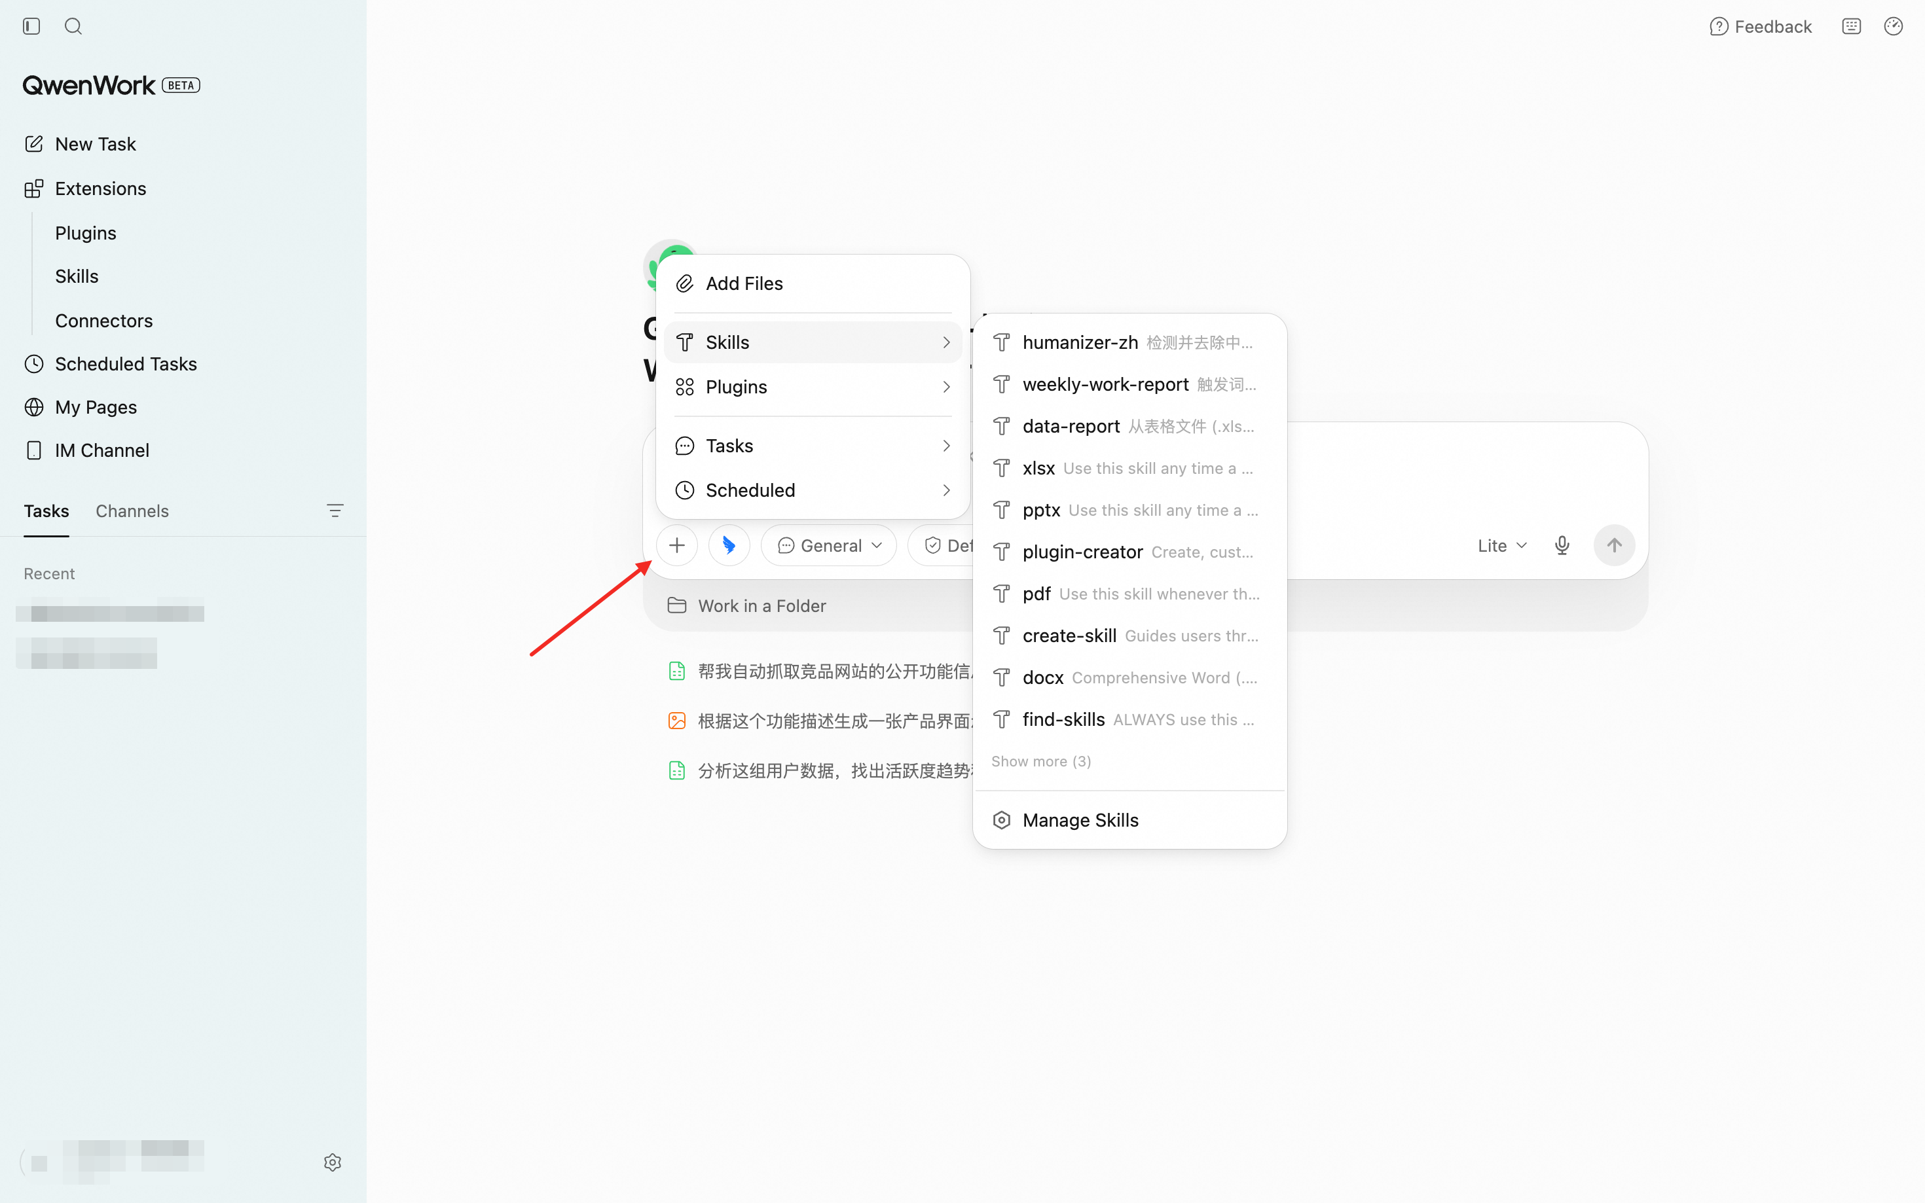Click the plus button in the input box
This screenshot has width=1925, height=1203.
point(676,545)
